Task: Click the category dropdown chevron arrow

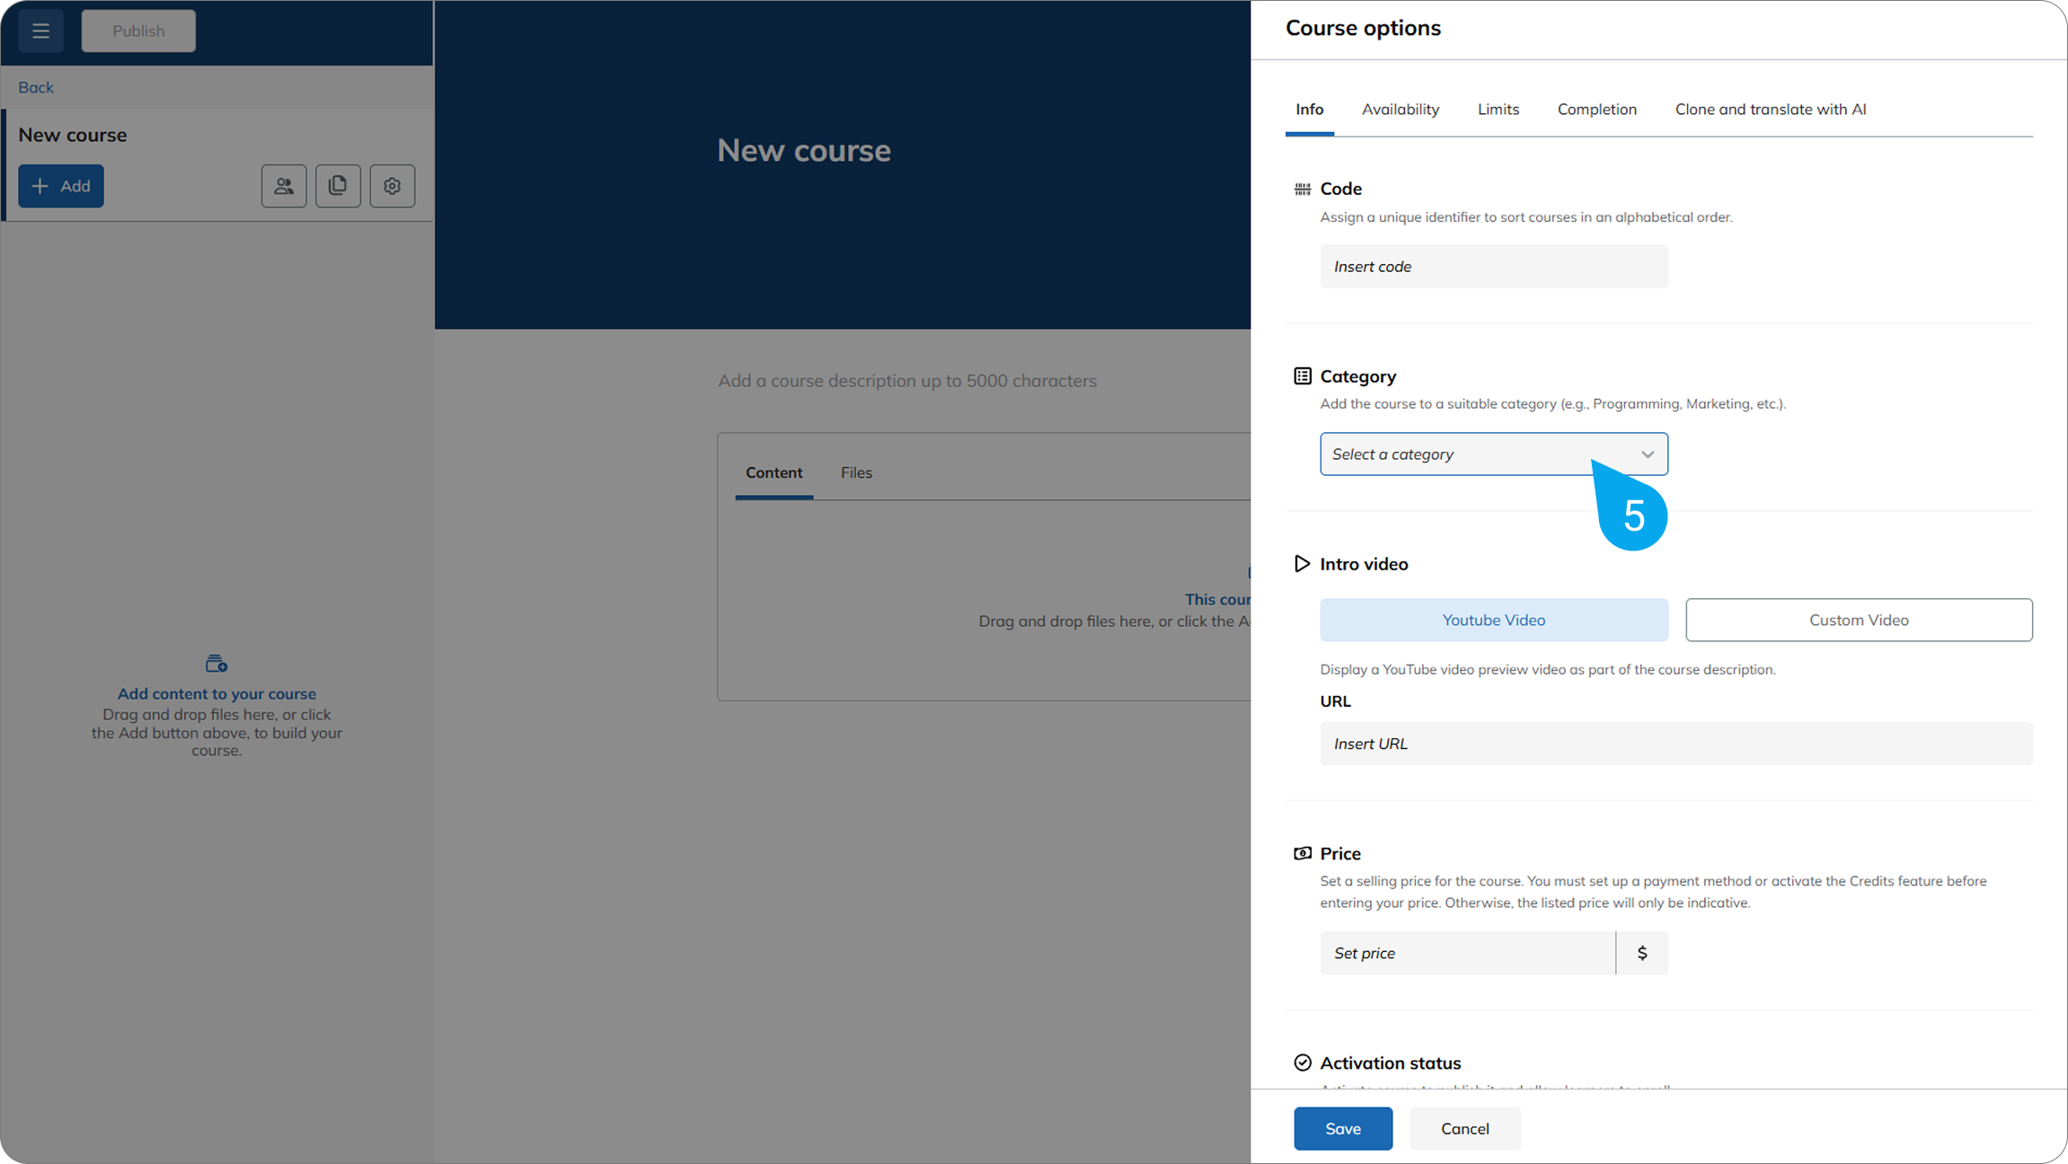Action: [1647, 454]
